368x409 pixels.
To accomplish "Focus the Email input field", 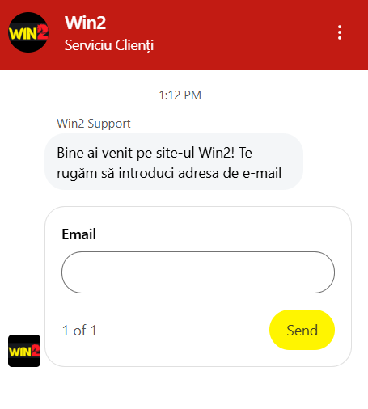I will 198,272.
